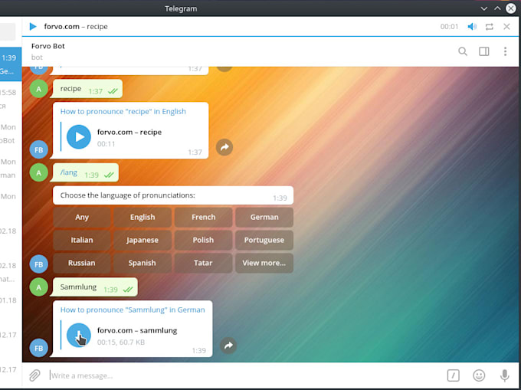The width and height of the screenshot is (521, 390).
Task: Select the "Sammlung" sent message bubble
Action: click(95, 287)
